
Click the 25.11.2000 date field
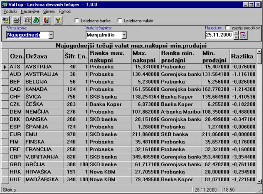[220, 35]
